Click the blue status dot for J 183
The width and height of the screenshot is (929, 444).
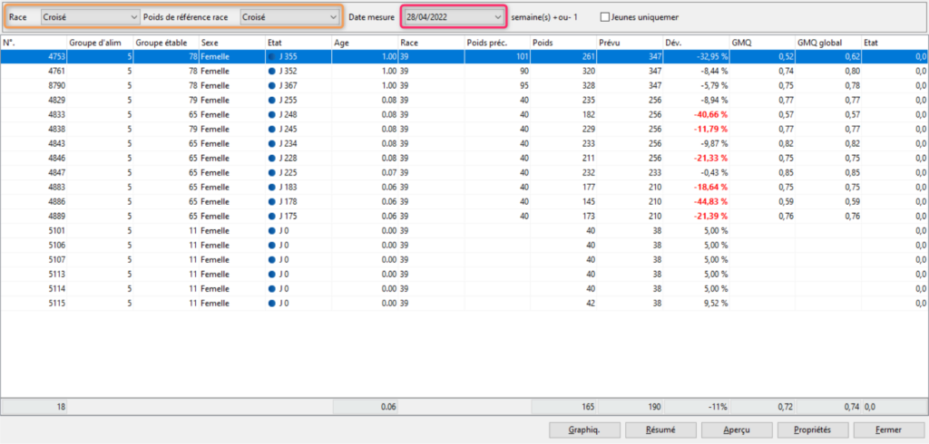(273, 187)
